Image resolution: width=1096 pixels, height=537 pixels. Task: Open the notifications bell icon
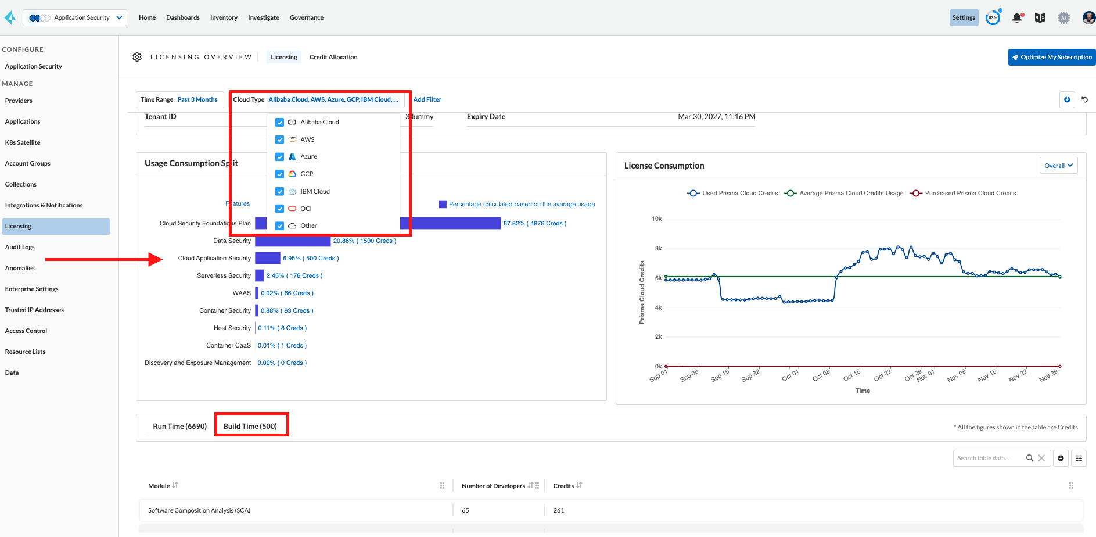tap(1016, 18)
